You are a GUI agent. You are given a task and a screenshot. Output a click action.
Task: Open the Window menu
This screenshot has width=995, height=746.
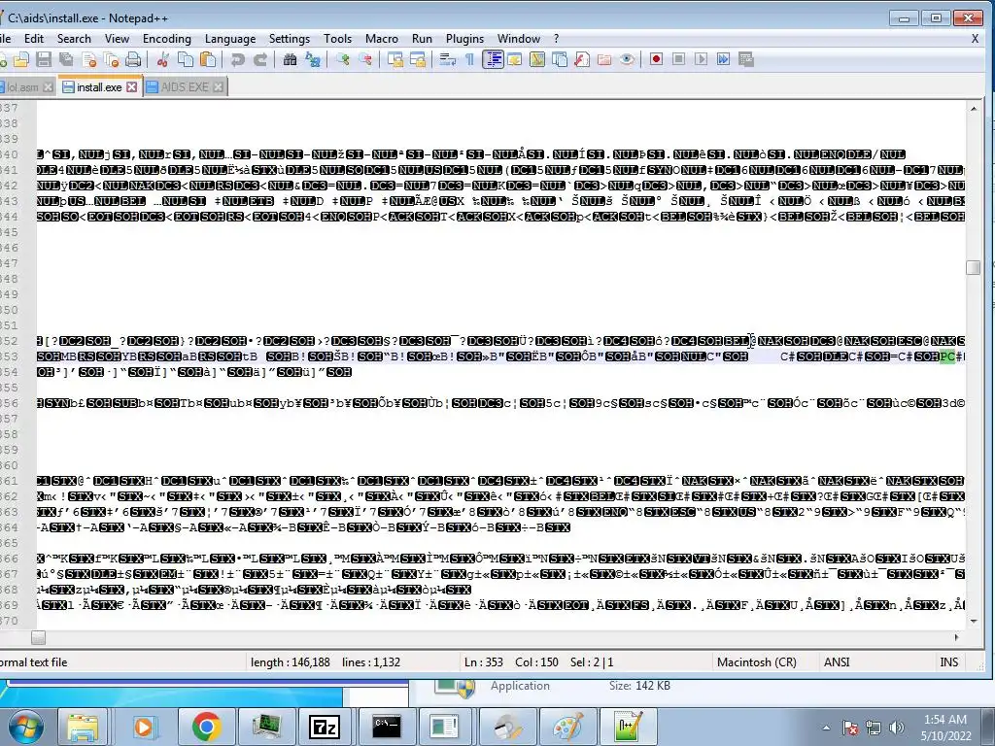click(x=519, y=39)
